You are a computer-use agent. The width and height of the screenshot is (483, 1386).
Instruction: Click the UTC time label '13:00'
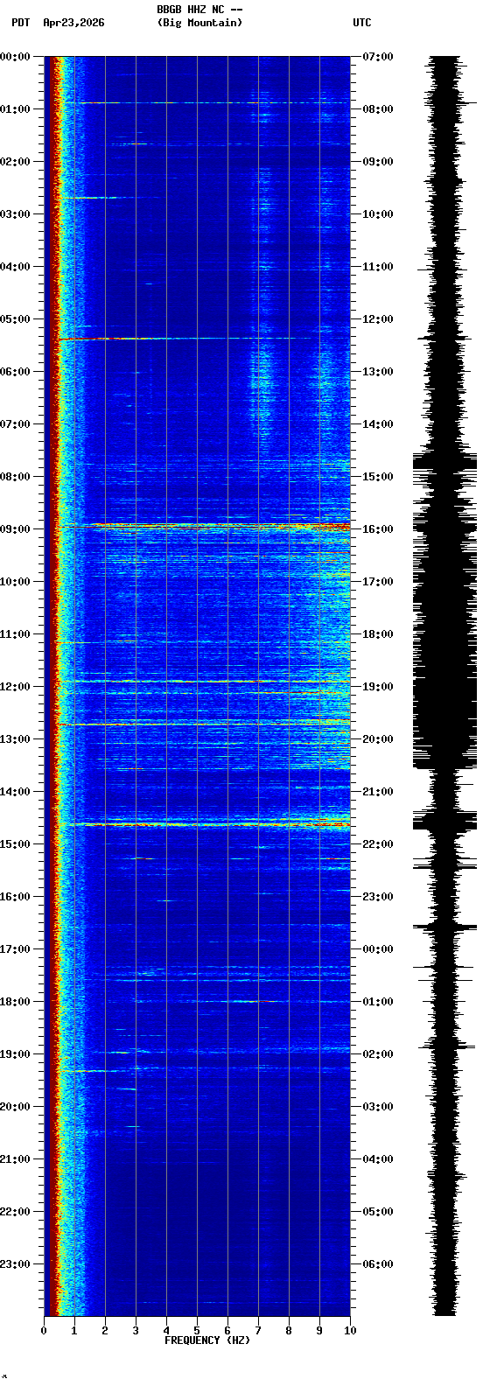(x=378, y=372)
